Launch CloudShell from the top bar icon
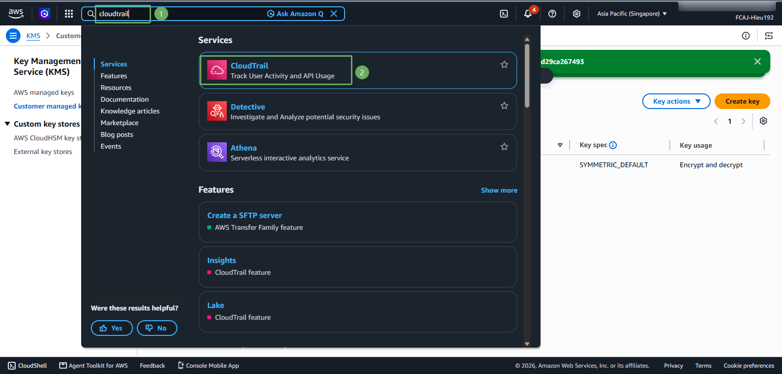Screen dimensions: 782x374 (x=504, y=14)
